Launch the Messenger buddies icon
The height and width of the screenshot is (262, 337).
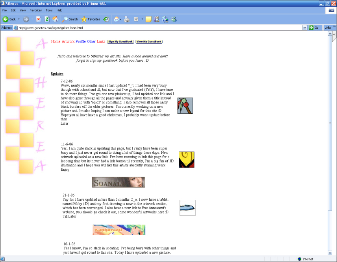click(x=174, y=19)
